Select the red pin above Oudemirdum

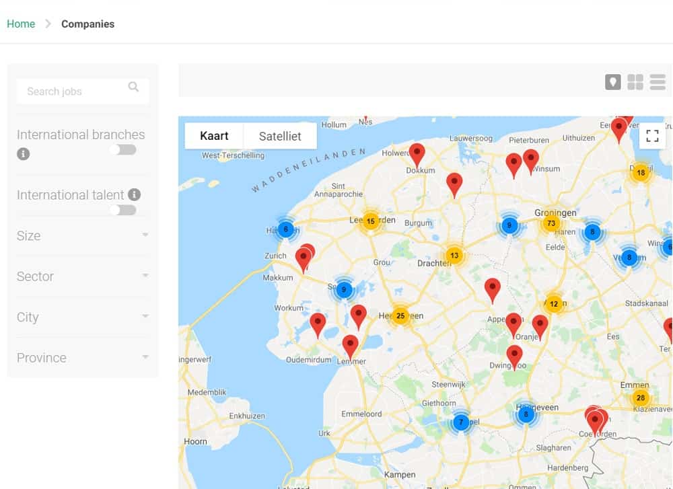(318, 325)
